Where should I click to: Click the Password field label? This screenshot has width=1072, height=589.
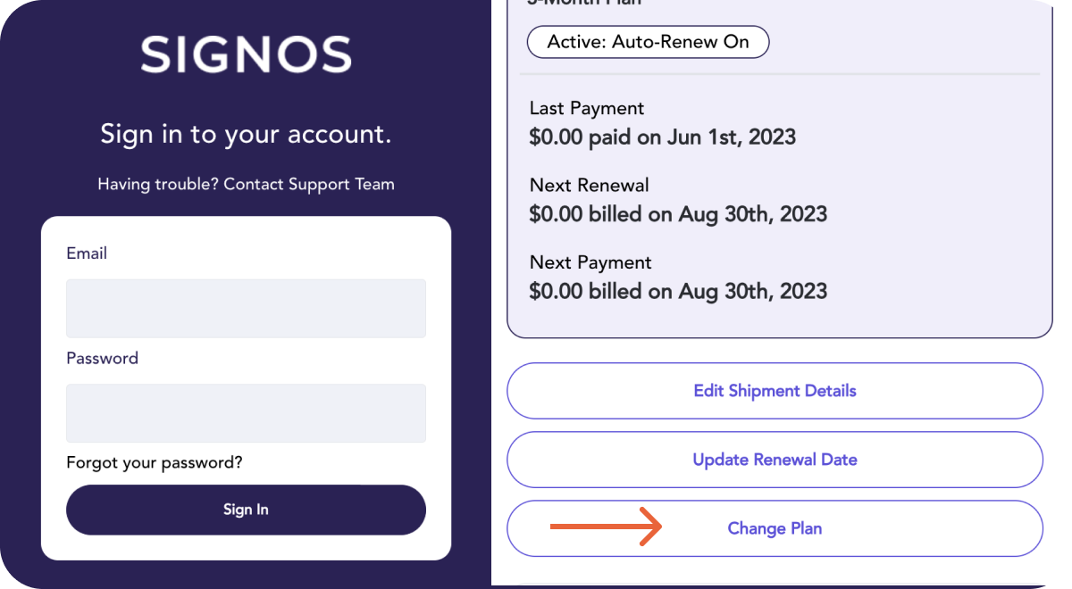point(102,358)
